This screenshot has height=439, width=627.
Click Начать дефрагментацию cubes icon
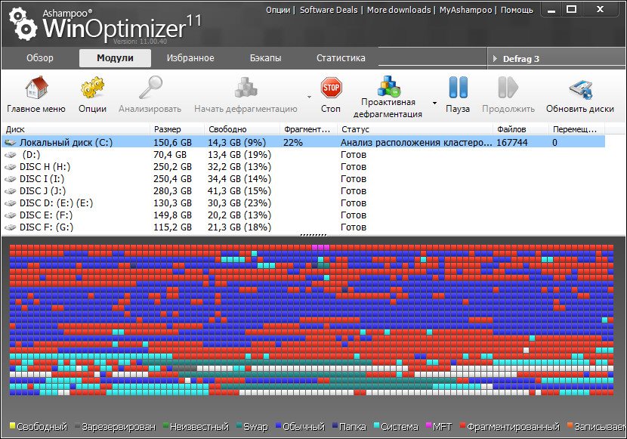(x=246, y=88)
